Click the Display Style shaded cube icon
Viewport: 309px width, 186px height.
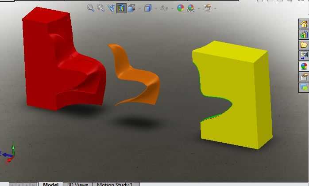tap(148, 8)
